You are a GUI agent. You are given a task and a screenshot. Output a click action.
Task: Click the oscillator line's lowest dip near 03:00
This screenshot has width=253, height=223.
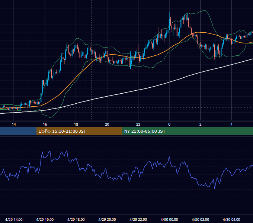(x=215, y=188)
